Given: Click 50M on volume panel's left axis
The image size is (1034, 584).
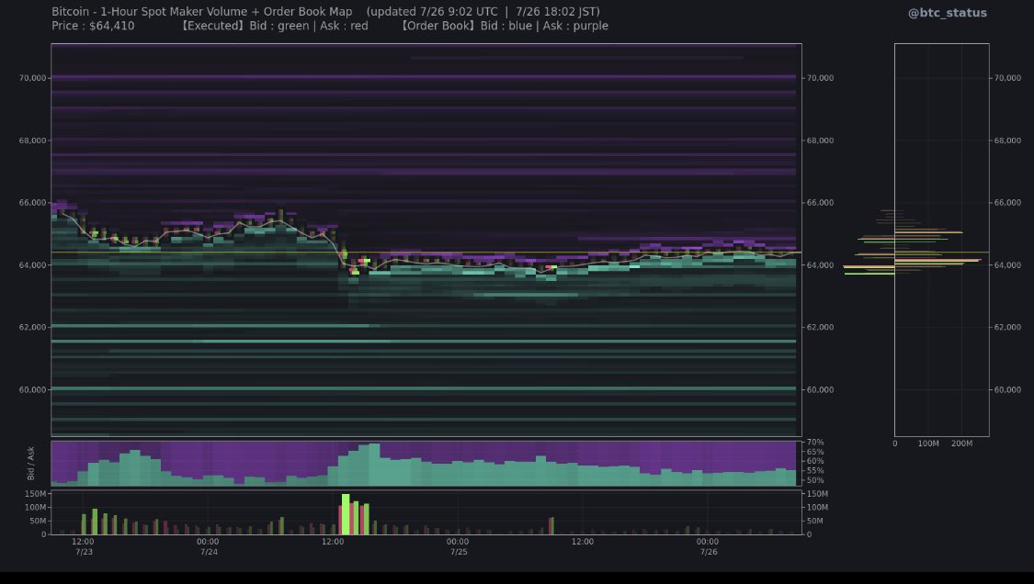Looking at the screenshot, I should (x=39, y=521).
